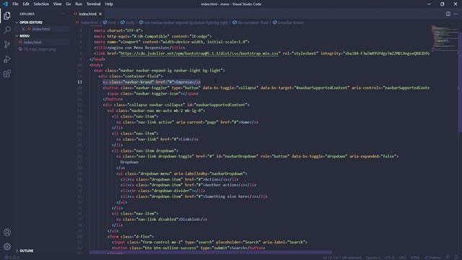Open the View menu
Image resolution: width=462 pixels, height=260 pixels.
57,4
